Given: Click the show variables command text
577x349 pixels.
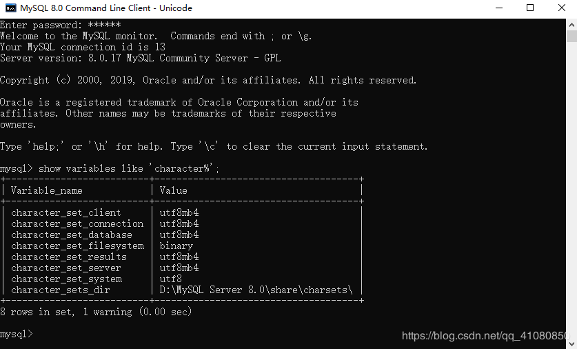Looking at the screenshot, I should click(129, 168).
